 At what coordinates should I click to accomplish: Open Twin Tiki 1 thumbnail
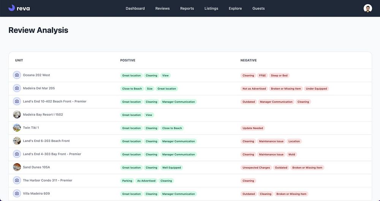17,128
